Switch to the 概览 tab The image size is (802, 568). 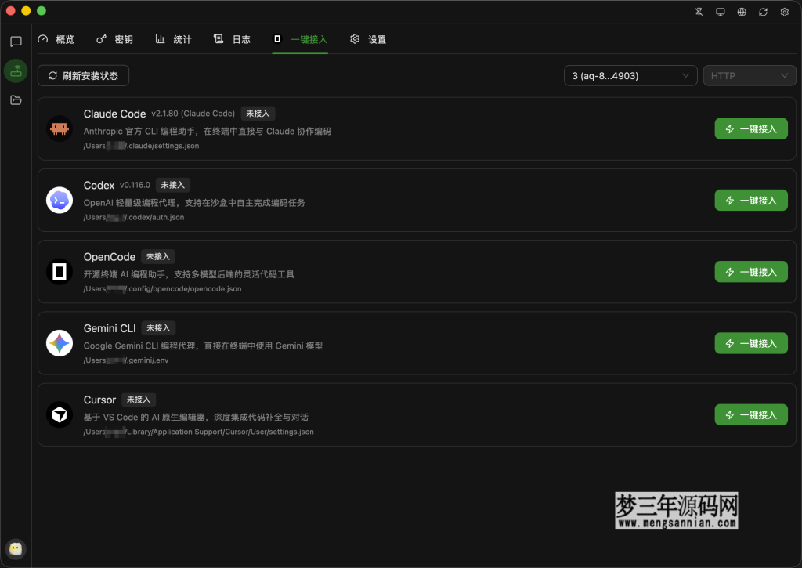56,39
